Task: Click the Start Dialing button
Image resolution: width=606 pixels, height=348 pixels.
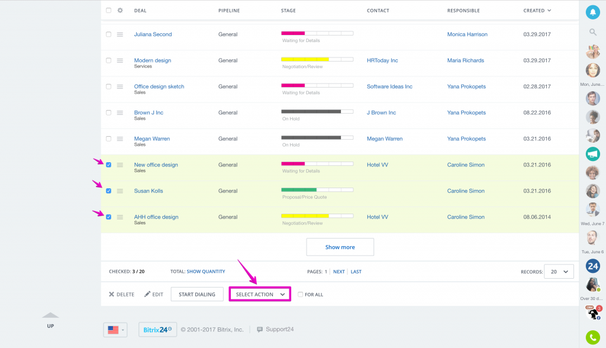Action: point(197,294)
